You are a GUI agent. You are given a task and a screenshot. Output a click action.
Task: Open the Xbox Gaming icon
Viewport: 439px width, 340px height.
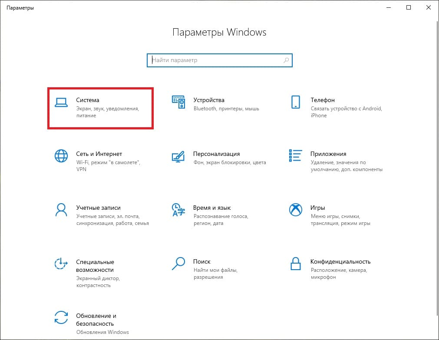(296, 210)
